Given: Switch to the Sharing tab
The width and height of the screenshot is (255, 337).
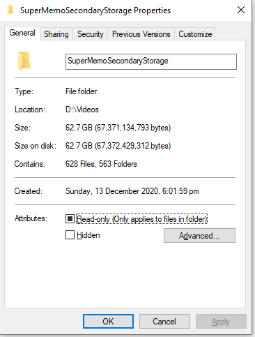Looking at the screenshot, I should (56, 34).
